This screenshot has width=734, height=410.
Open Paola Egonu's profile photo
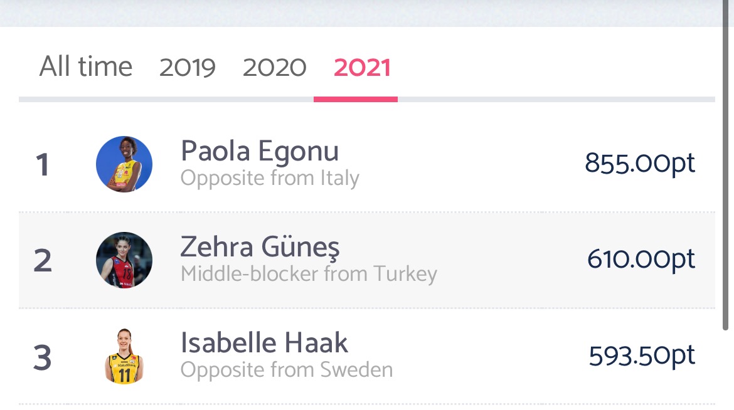pos(124,164)
